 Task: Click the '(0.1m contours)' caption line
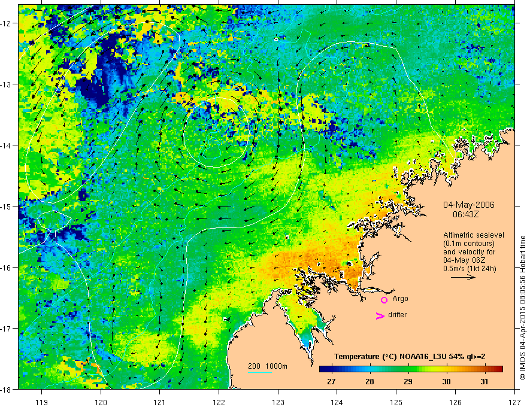pos(469,244)
